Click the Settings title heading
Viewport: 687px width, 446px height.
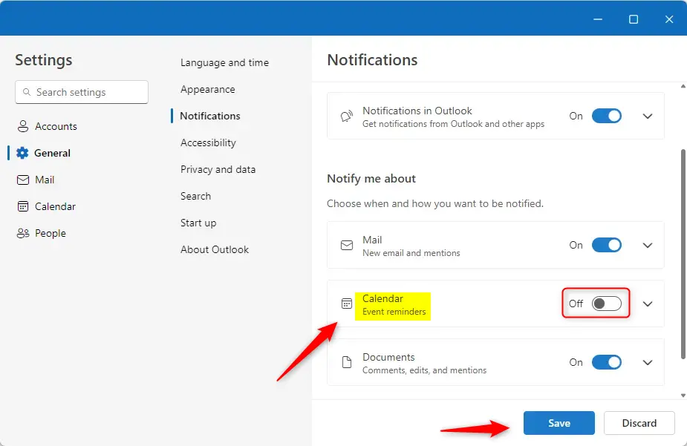click(x=43, y=60)
